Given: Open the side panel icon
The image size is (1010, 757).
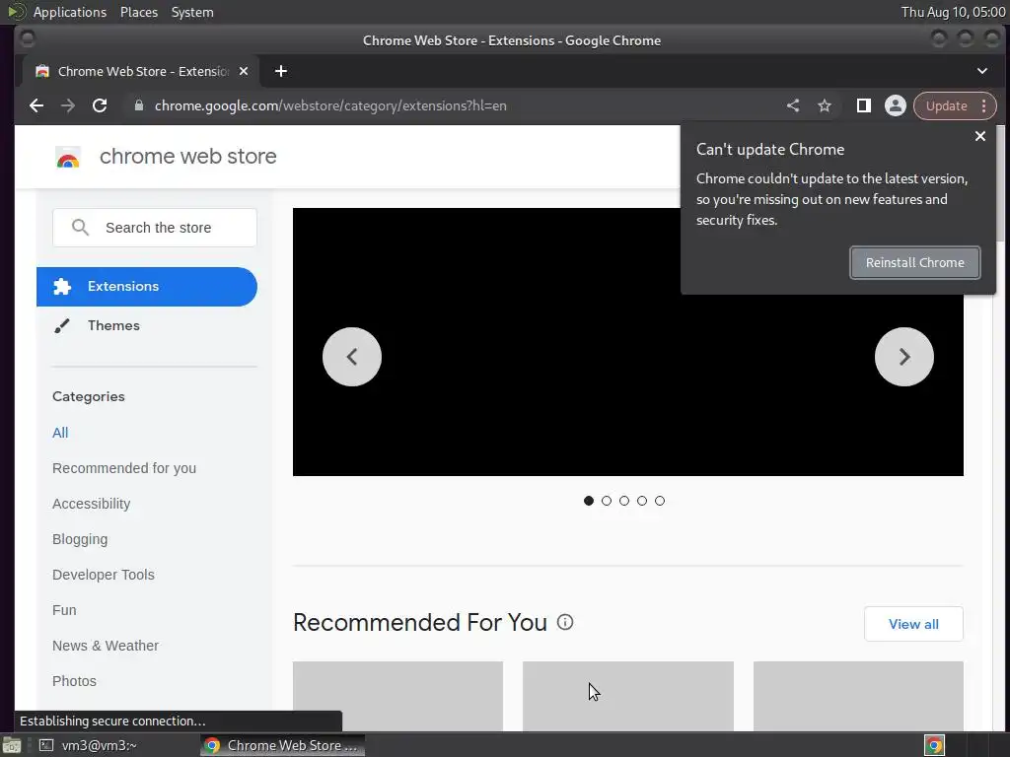Looking at the screenshot, I should point(864,105).
